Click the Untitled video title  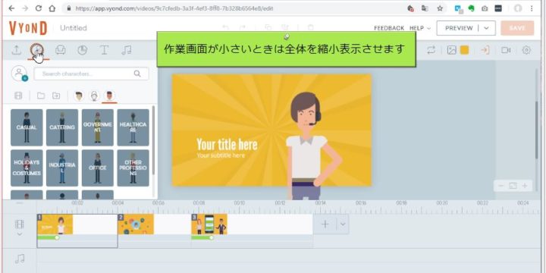click(74, 28)
